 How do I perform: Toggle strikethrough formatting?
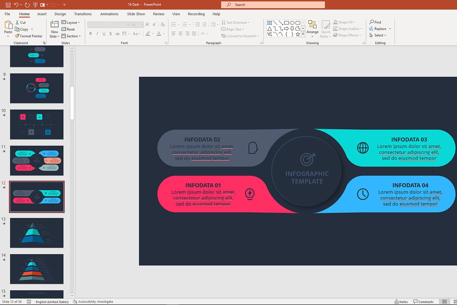[117, 34]
